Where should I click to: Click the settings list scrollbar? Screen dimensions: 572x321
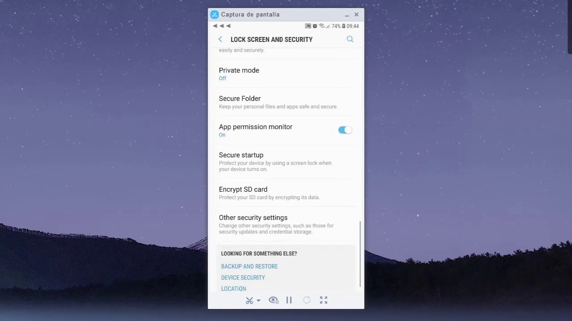(360, 254)
